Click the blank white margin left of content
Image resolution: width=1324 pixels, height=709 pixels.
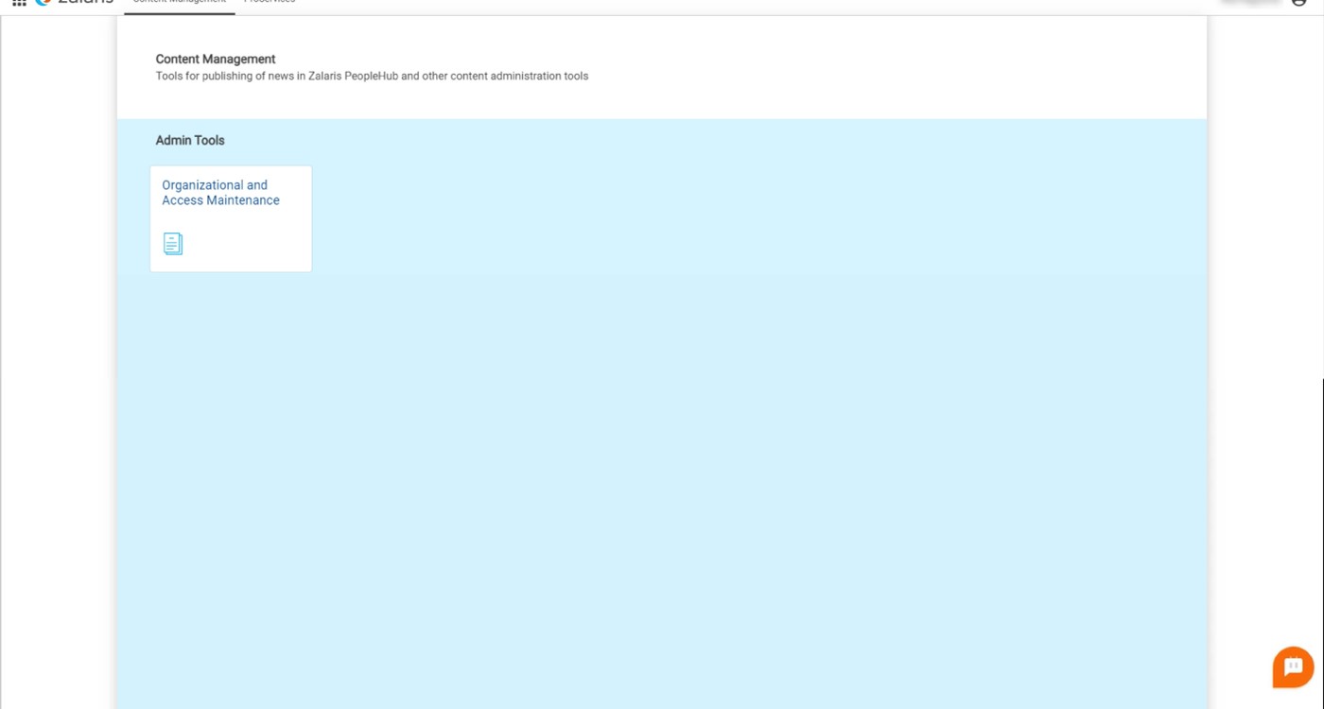click(57, 378)
